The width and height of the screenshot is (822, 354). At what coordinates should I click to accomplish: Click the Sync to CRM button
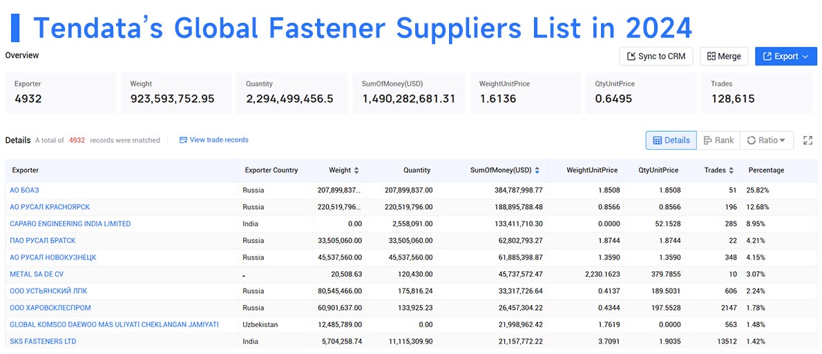click(656, 57)
